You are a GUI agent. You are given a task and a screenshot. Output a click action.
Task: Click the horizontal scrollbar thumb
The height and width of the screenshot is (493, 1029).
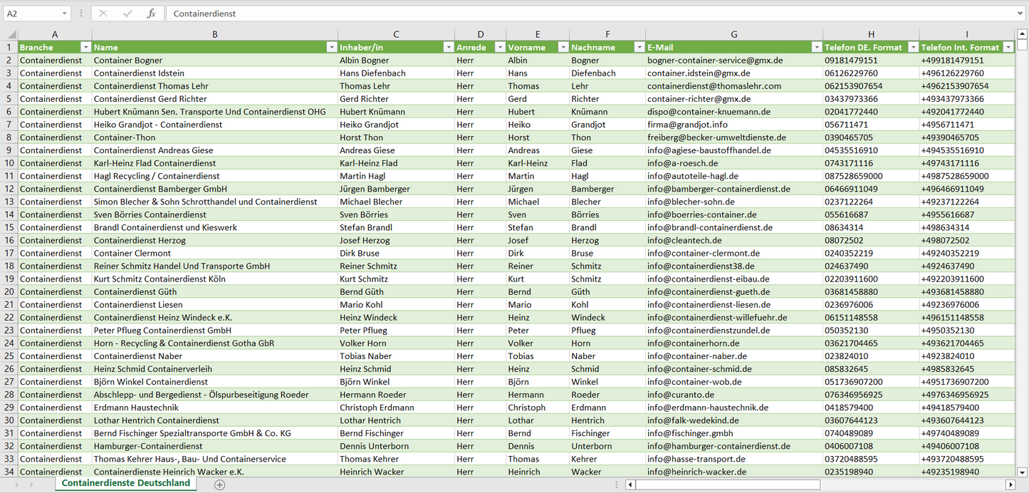click(x=728, y=484)
